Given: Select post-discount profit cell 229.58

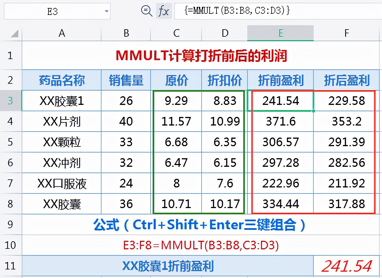Looking at the screenshot, I should click(346, 101).
